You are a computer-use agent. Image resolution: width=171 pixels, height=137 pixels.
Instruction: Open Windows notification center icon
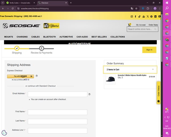167,133
